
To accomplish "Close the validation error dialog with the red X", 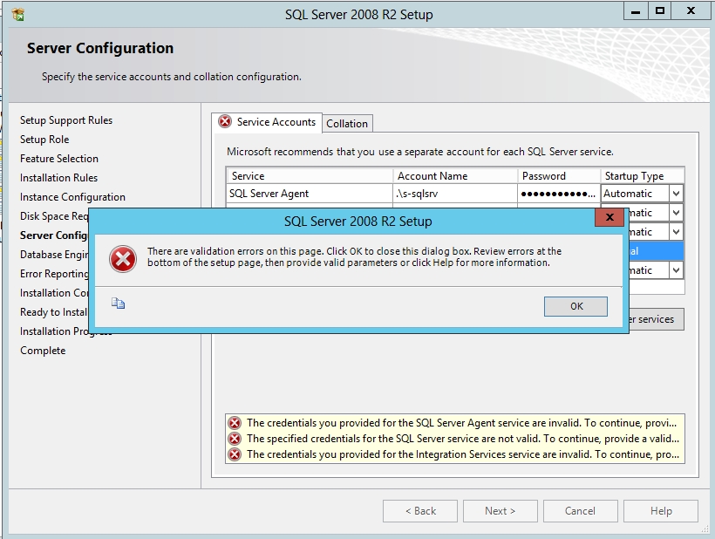I will click(x=609, y=217).
